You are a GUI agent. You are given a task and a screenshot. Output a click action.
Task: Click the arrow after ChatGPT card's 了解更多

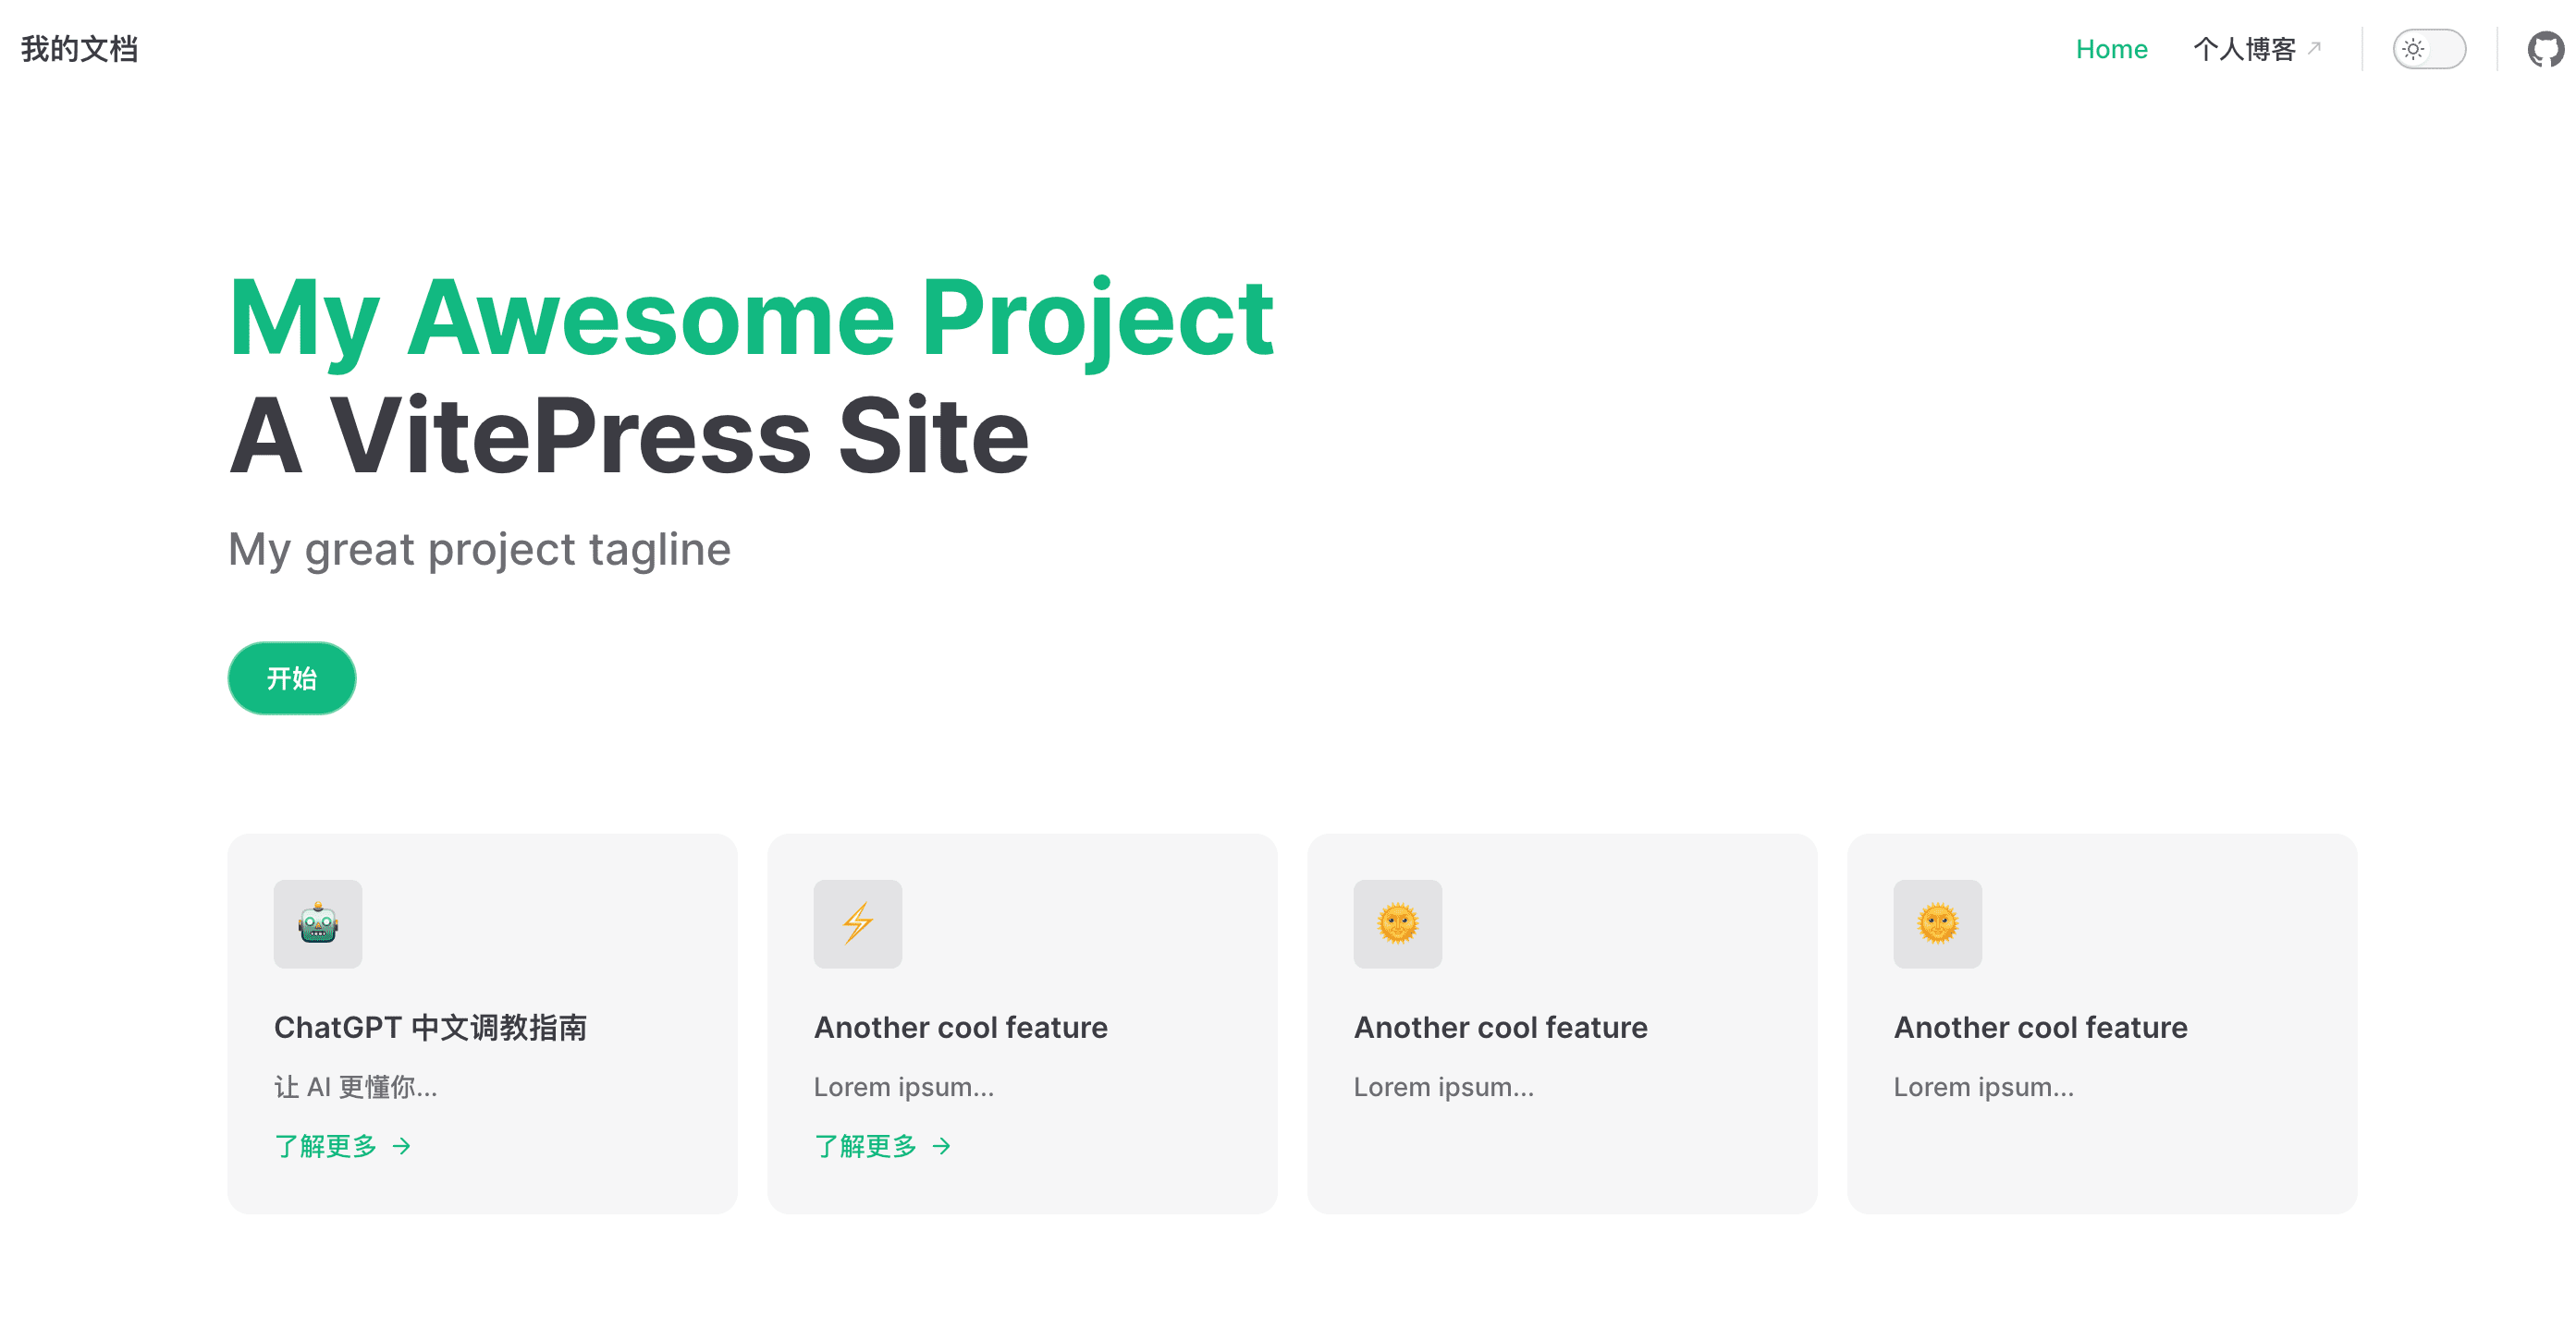click(402, 1146)
